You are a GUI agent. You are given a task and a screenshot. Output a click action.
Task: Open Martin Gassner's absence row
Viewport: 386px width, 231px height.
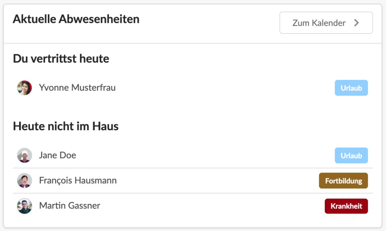(193, 206)
